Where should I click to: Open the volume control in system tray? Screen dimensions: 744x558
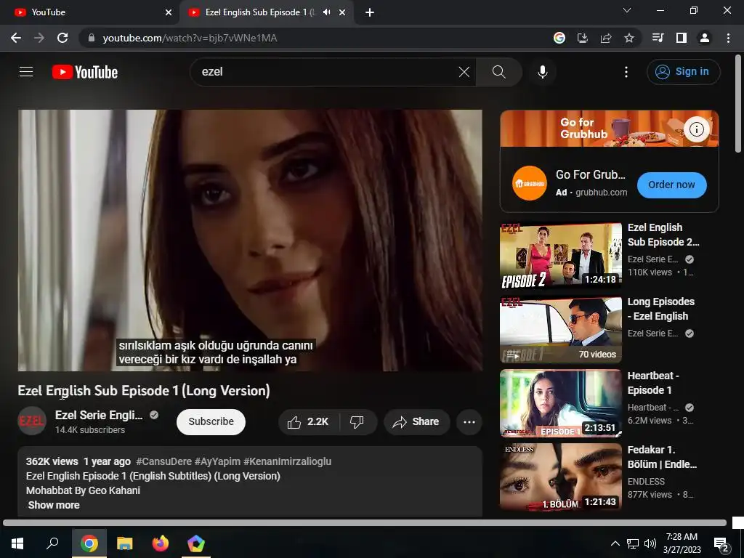click(650, 543)
